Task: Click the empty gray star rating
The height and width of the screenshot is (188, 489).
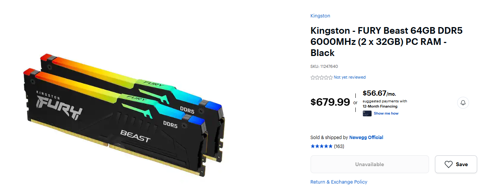Action: [321, 77]
